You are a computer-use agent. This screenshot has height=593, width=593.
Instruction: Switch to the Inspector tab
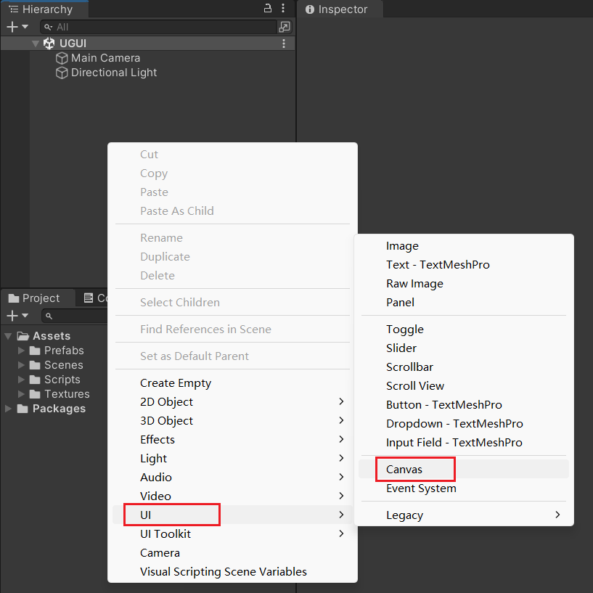tap(340, 9)
